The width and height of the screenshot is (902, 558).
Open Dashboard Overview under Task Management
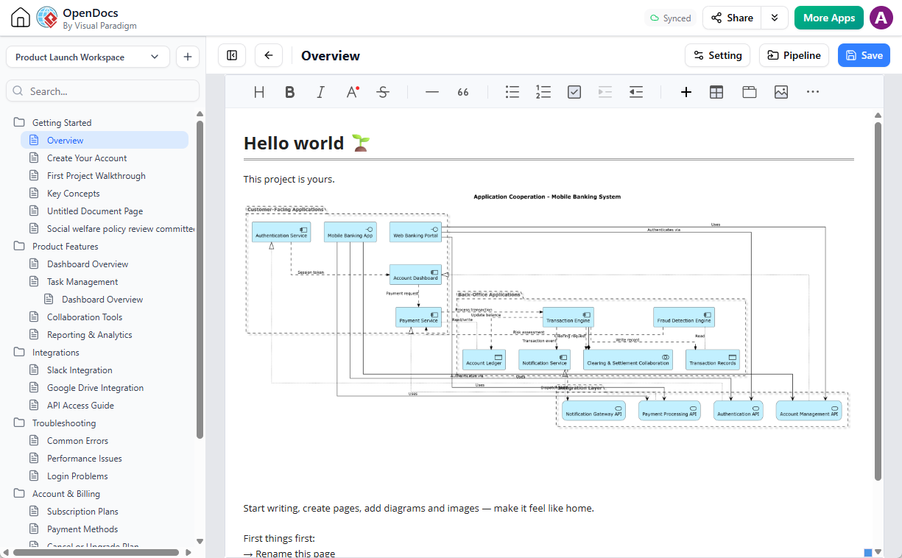pyautogui.click(x=102, y=300)
